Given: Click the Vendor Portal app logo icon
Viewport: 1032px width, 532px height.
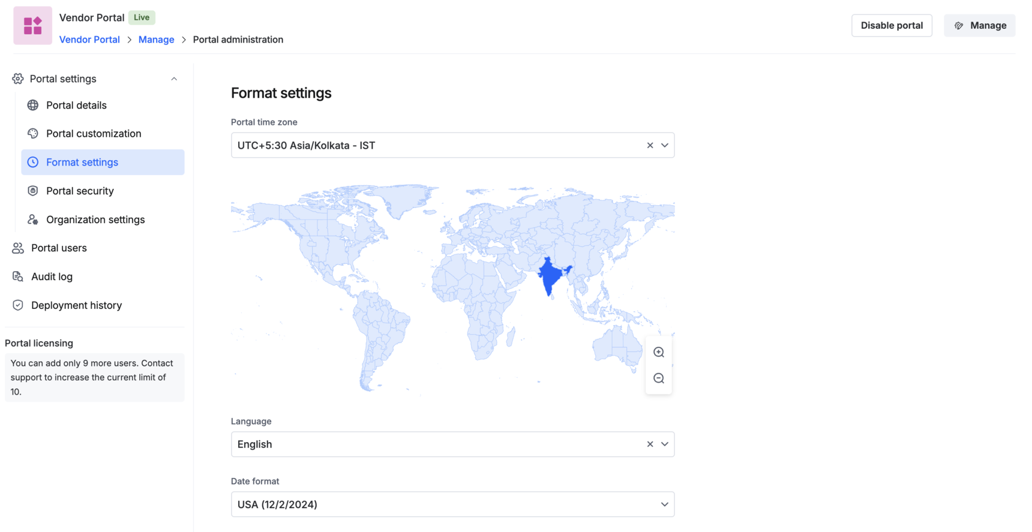Looking at the screenshot, I should [33, 26].
